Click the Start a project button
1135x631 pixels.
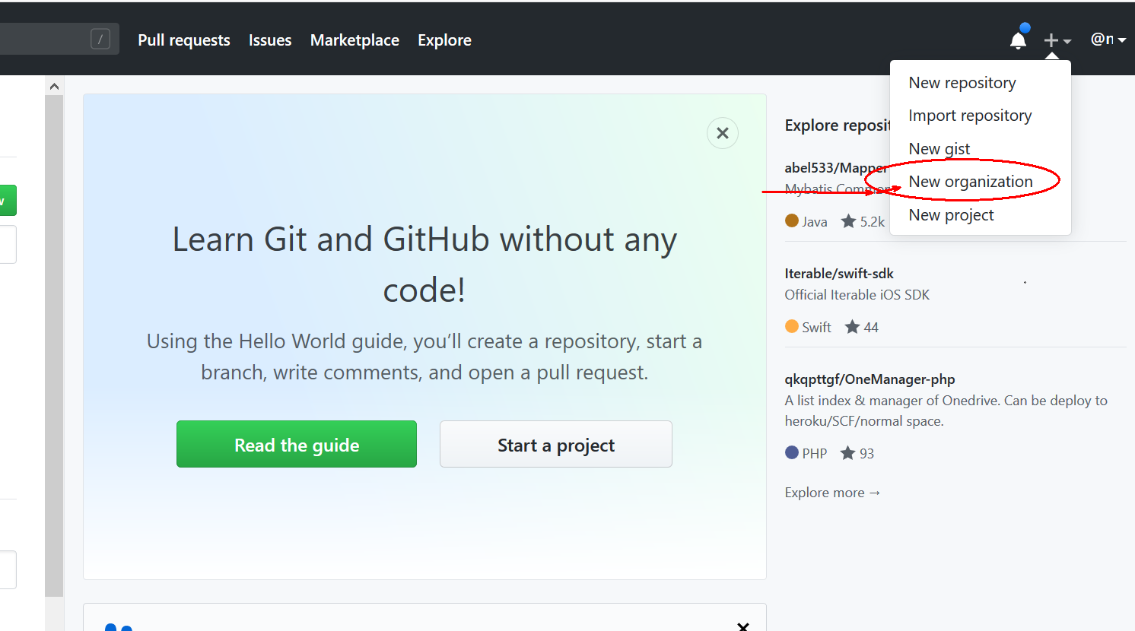[x=555, y=444]
